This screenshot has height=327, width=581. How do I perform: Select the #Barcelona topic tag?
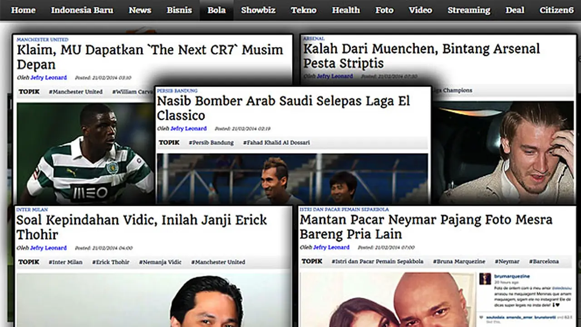tap(544, 262)
